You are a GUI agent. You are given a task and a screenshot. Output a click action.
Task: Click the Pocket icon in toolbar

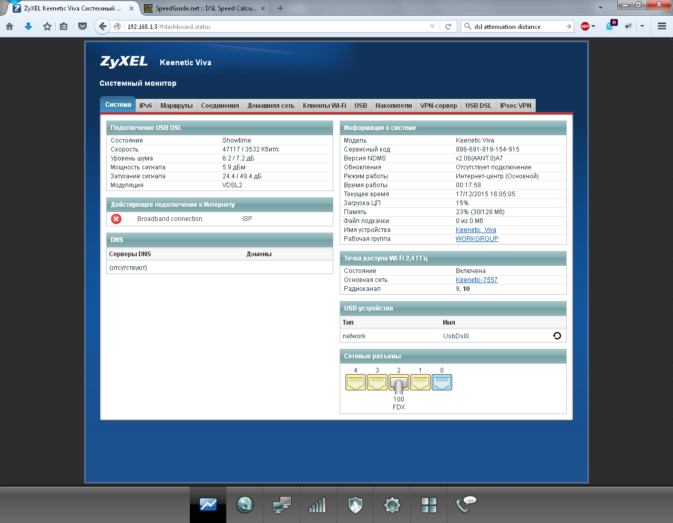pos(83,26)
